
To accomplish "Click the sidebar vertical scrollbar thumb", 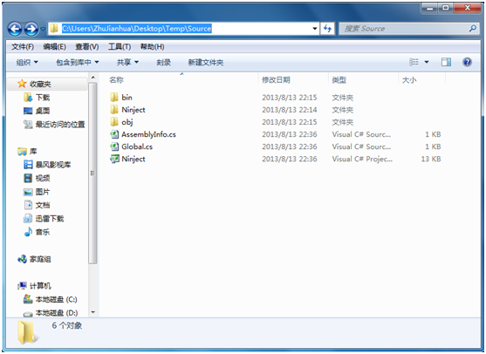I will 92,174.
